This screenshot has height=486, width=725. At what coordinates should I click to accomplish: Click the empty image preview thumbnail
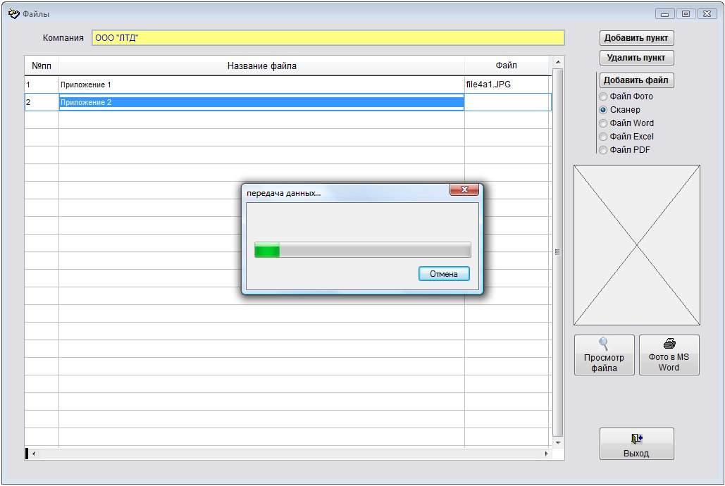point(637,245)
